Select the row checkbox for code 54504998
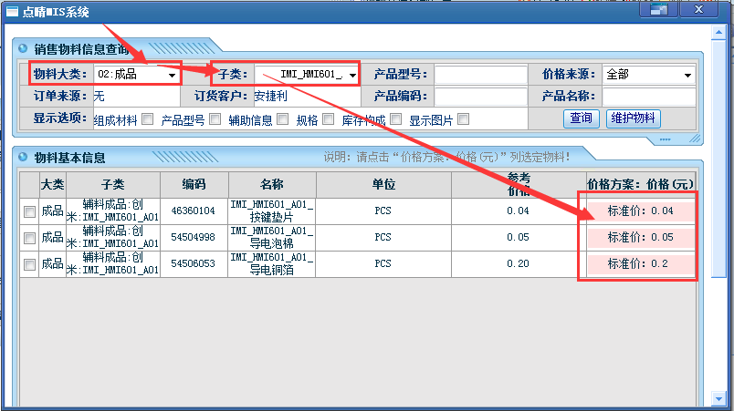The height and width of the screenshot is (411, 734). coord(29,238)
